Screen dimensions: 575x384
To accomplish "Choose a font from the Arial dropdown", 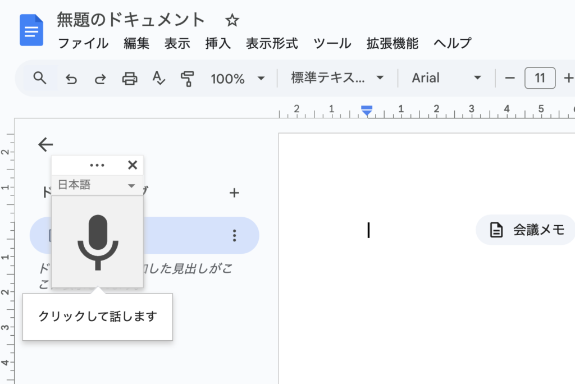I will tap(446, 78).
